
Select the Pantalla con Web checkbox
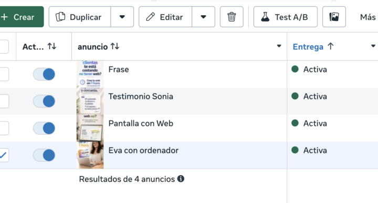4,128
